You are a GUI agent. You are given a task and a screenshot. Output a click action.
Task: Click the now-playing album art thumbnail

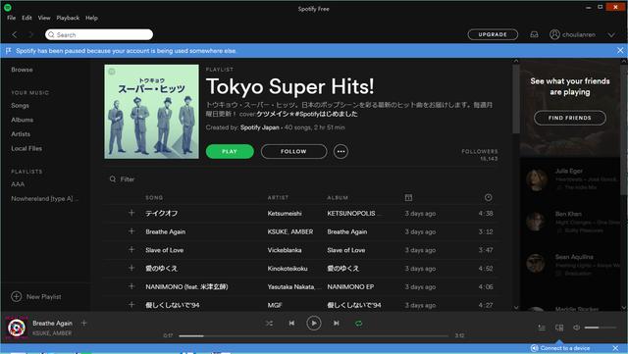pyautogui.click(x=17, y=328)
